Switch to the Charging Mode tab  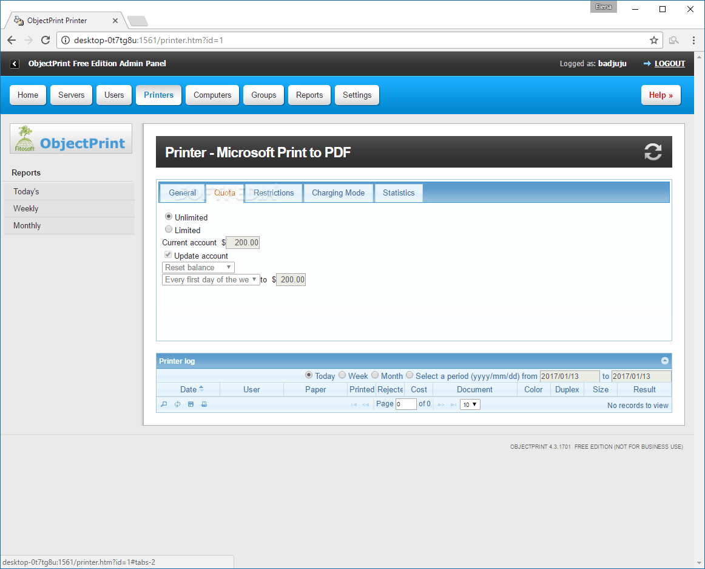[x=338, y=193]
